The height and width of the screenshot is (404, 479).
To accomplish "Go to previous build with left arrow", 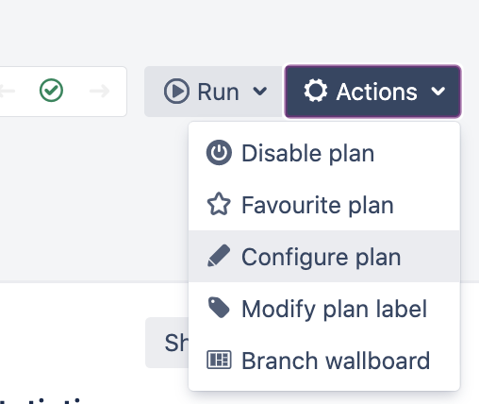I will tap(7, 91).
